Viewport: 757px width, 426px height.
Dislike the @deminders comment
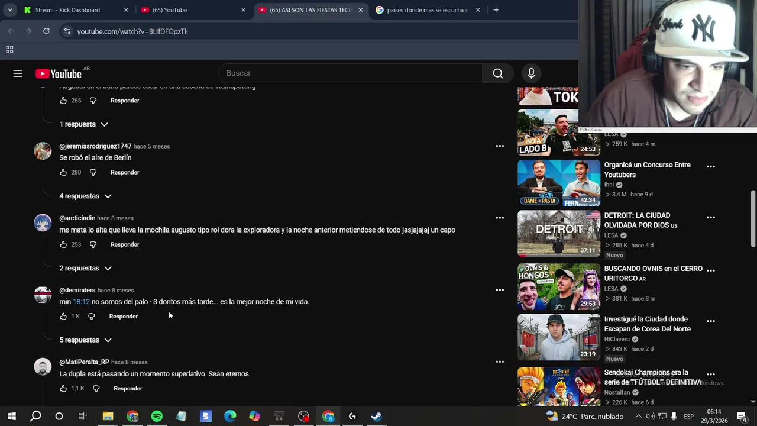91,316
